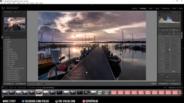Click the Navigator preview image

point(15,24)
